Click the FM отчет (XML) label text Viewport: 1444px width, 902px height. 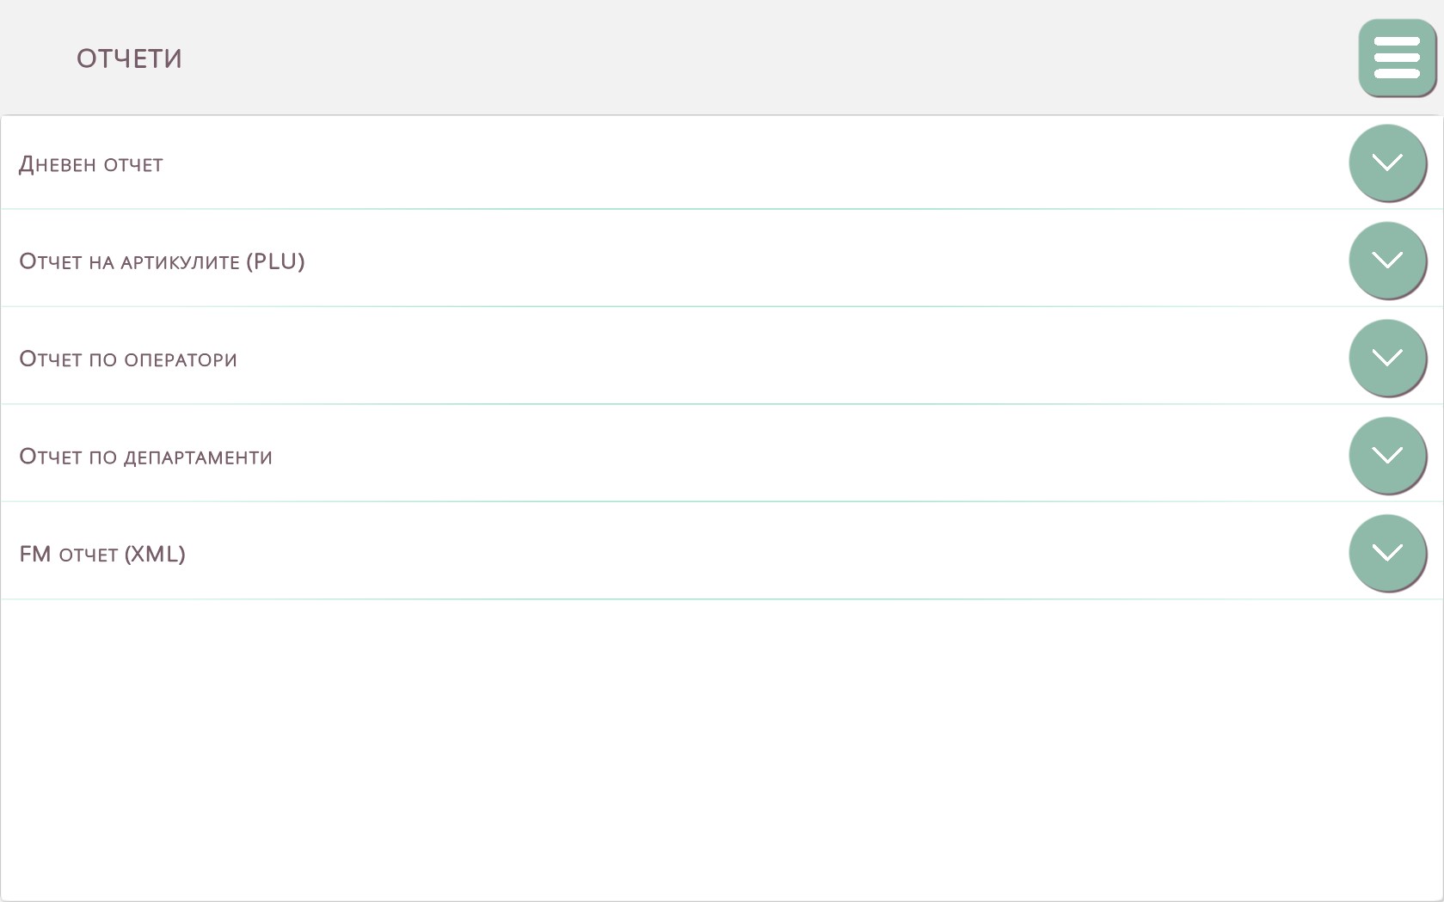click(x=102, y=555)
